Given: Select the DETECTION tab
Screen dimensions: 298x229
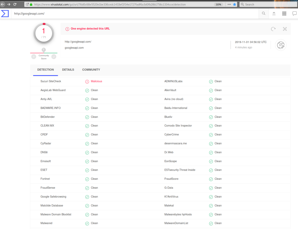Looking at the screenshot, I should tap(45, 70).
